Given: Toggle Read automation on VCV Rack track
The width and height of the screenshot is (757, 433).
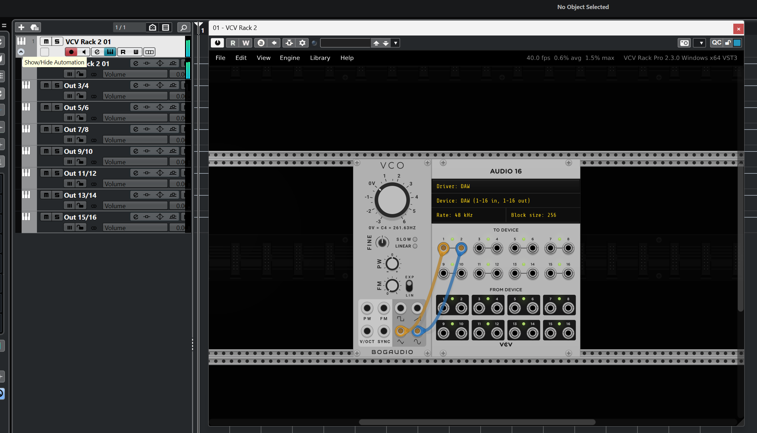Looking at the screenshot, I should click(123, 52).
